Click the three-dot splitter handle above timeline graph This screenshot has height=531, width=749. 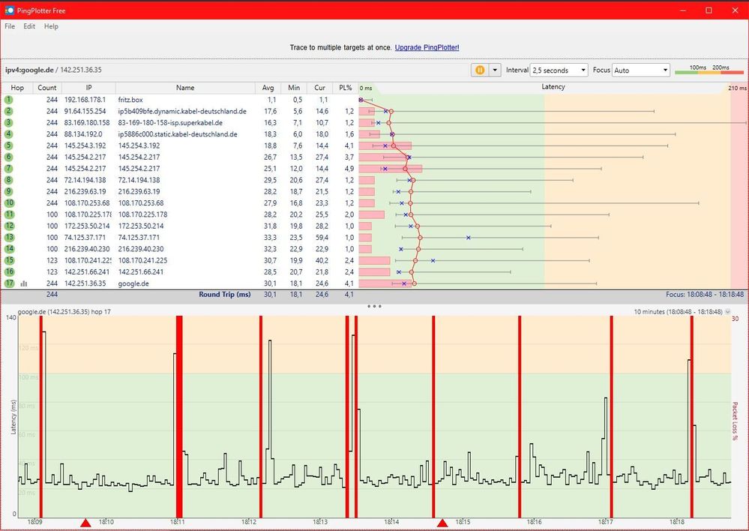click(x=374, y=306)
